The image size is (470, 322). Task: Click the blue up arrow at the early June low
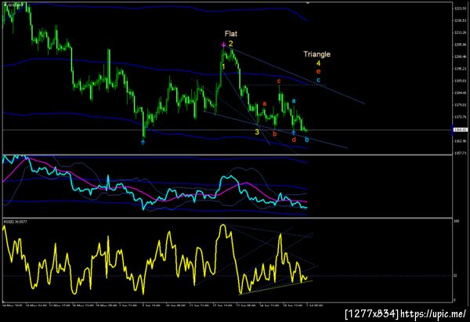[143, 142]
